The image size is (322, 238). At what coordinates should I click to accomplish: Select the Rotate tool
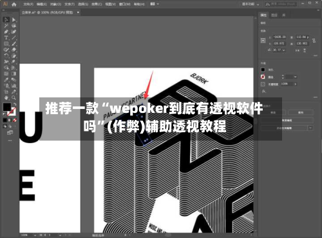pos(6,55)
